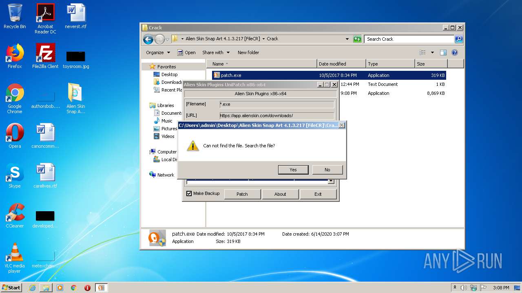Click the volume speaker tray icon

tap(464, 288)
